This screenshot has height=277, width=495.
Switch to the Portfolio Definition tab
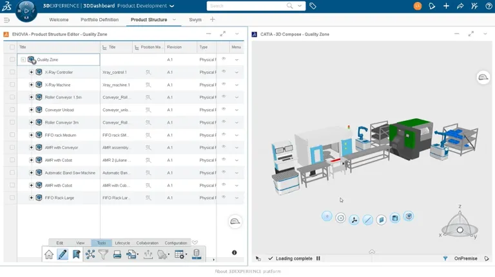click(99, 19)
